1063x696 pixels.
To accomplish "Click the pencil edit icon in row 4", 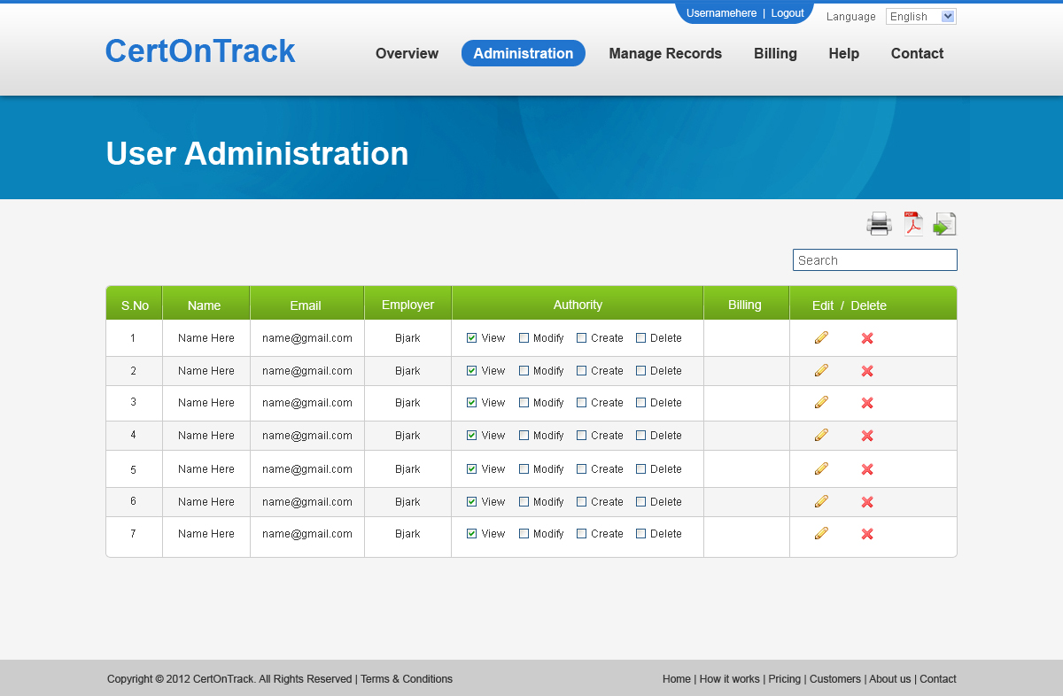I will coord(821,435).
